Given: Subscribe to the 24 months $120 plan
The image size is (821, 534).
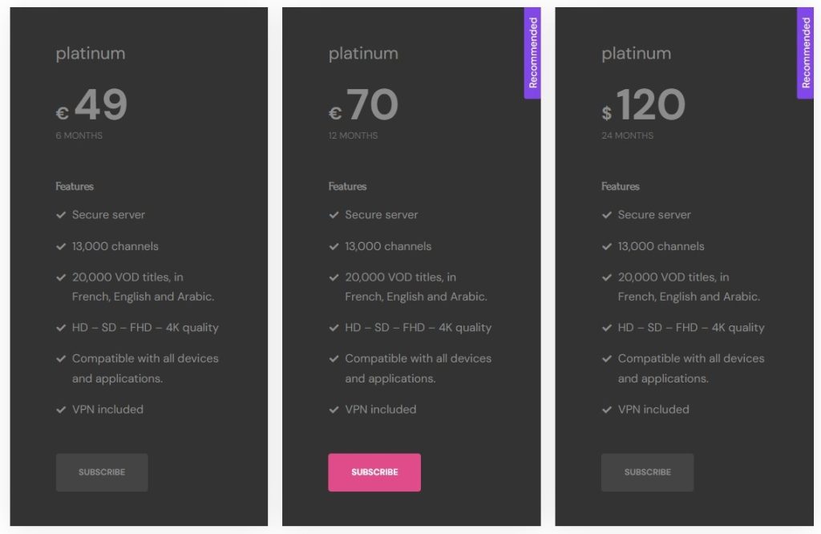Looking at the screenshot, I should tap(647, 472).
